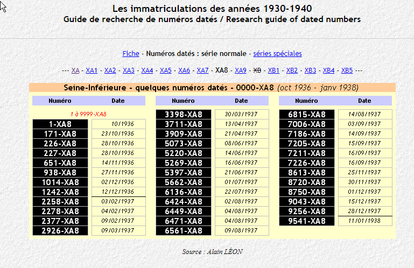414x268 pixels.
Task: Go to the XB3 series link
Action: point(310,70)
